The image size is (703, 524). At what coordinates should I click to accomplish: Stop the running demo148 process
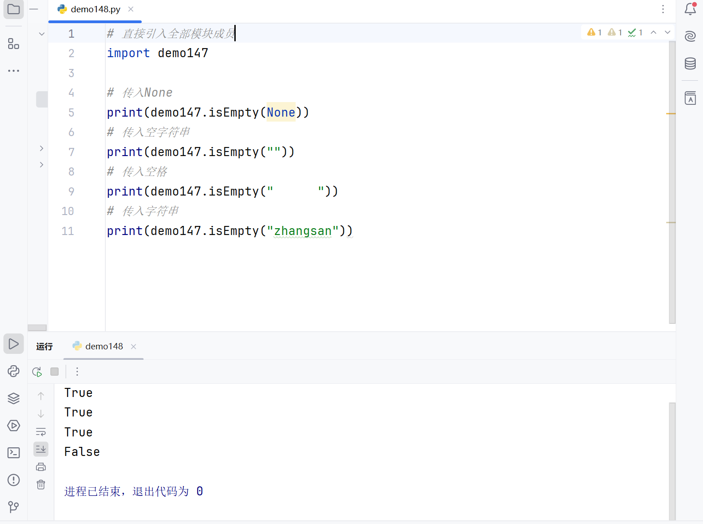click(54, 372)
